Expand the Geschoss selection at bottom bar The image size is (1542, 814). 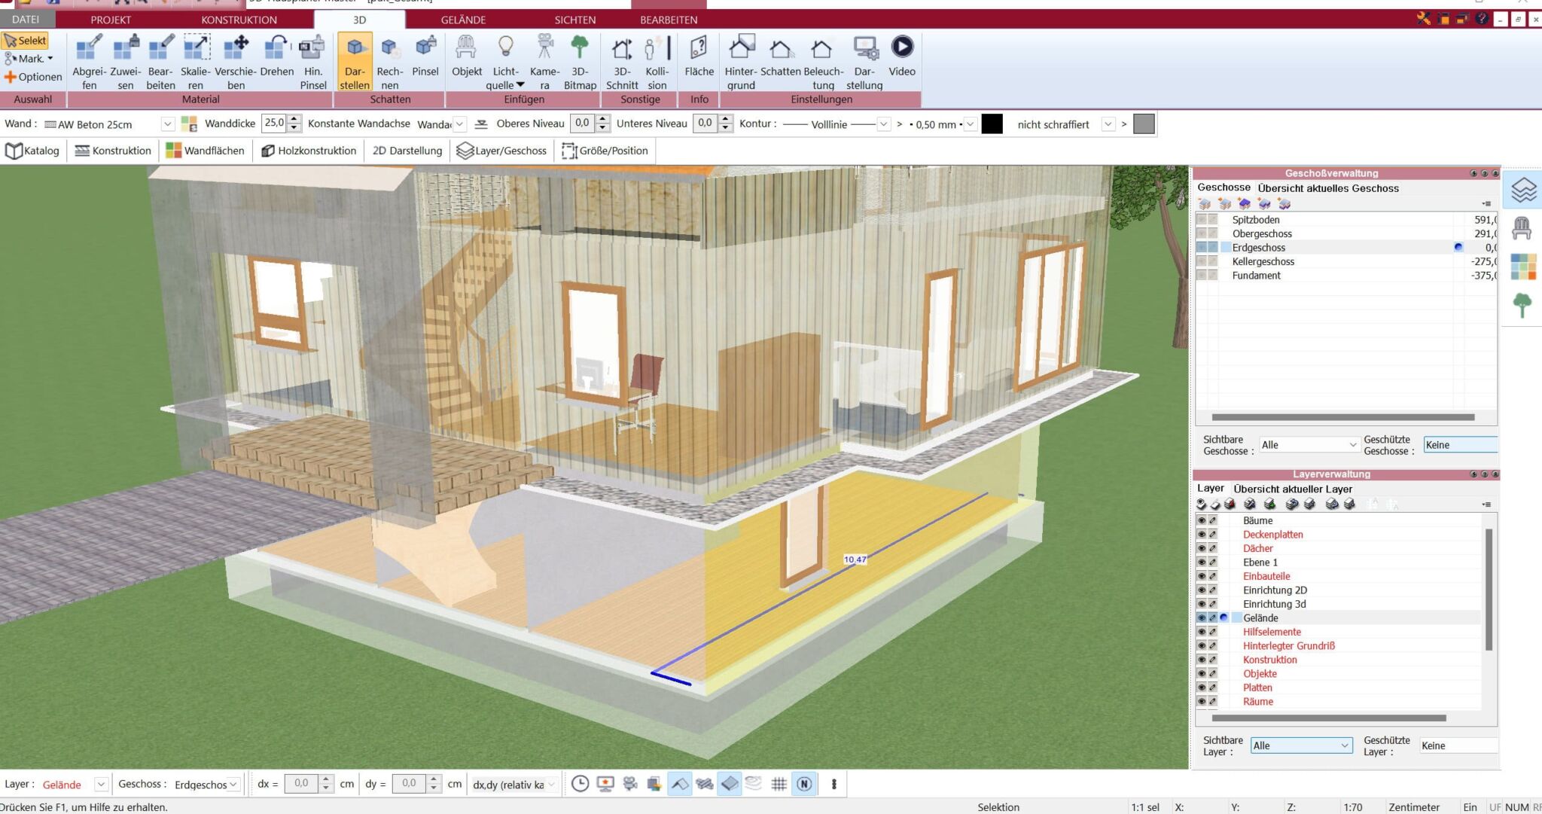click(233, 784)
